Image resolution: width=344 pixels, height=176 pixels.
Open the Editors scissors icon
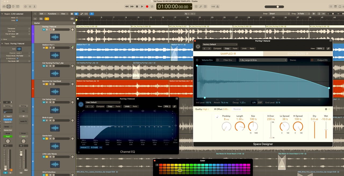tap(34, 6)
